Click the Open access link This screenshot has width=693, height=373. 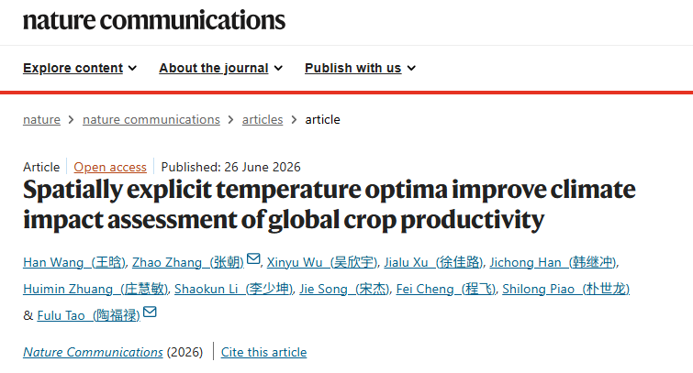(x=110, y=168)
